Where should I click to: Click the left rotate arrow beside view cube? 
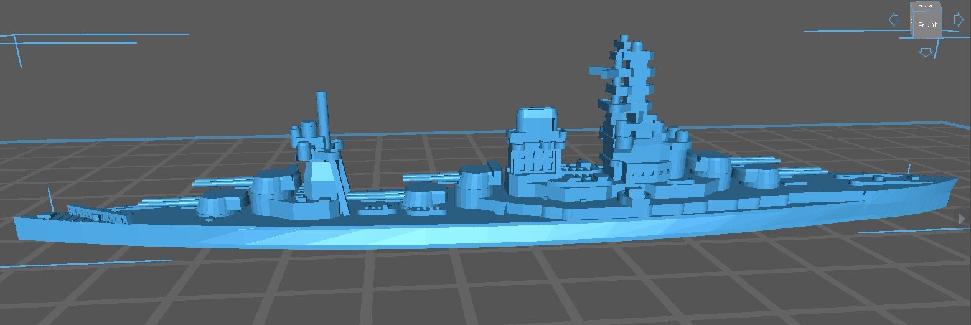(894, 20)
